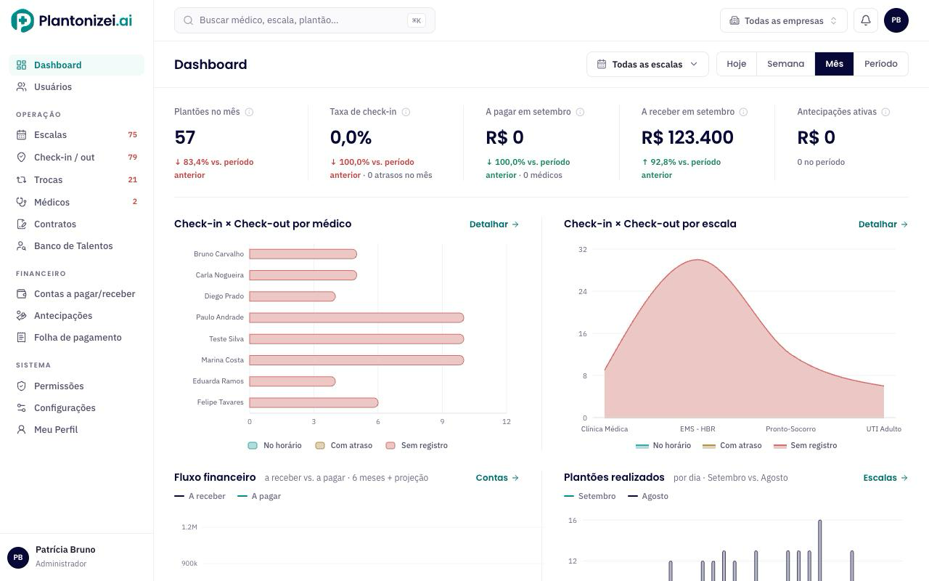929x581 pixels.
Task: Click the Paulo Andrade bar
Action: 356,317
